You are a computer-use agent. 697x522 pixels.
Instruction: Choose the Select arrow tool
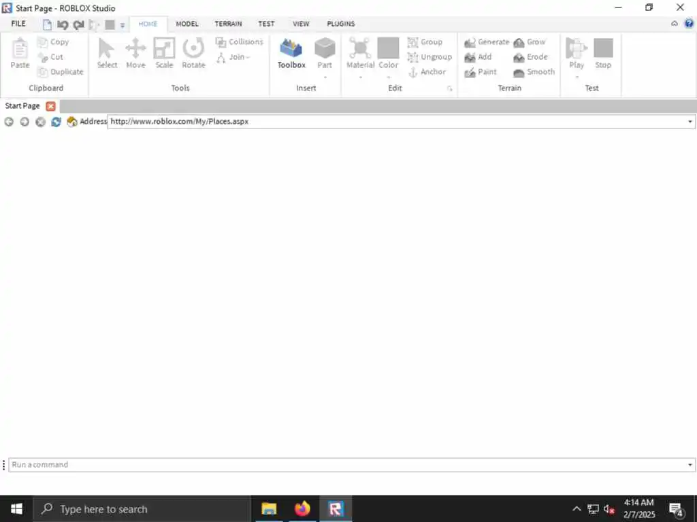pos(107,53)
